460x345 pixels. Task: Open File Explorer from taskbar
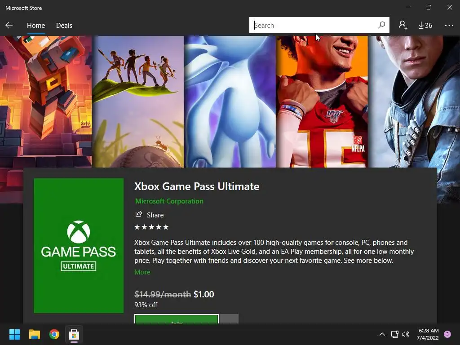click(x=34, y=334)
